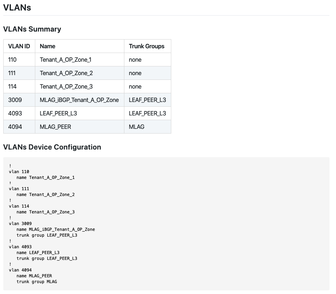Click the Name column header
This screenshot has width=336, height=294.
coord(47,46)
